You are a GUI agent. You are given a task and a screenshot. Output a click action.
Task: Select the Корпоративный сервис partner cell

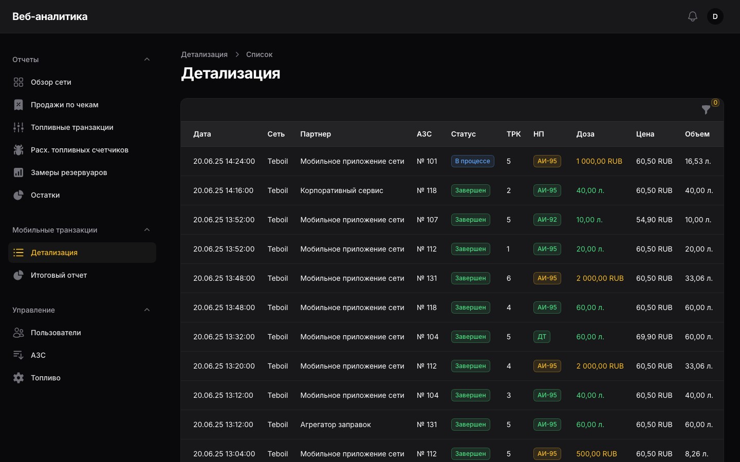pyautogui.click(x=342, y=190)
